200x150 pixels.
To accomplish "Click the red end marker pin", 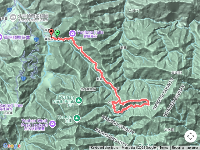I will coord(51,32).
